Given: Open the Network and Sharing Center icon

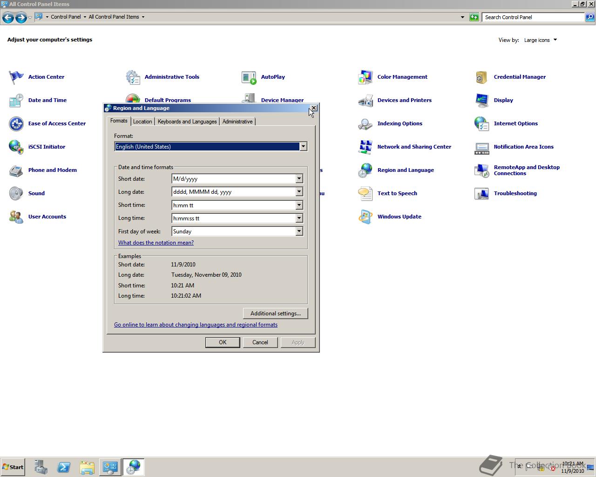Looking at the screenshot, I should (x=366, y=147).
